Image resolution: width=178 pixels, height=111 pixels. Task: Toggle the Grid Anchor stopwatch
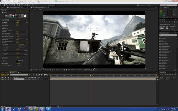tap(4, 44)
